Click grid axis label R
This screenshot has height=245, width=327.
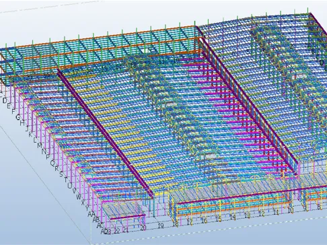(x=57, y=168)
